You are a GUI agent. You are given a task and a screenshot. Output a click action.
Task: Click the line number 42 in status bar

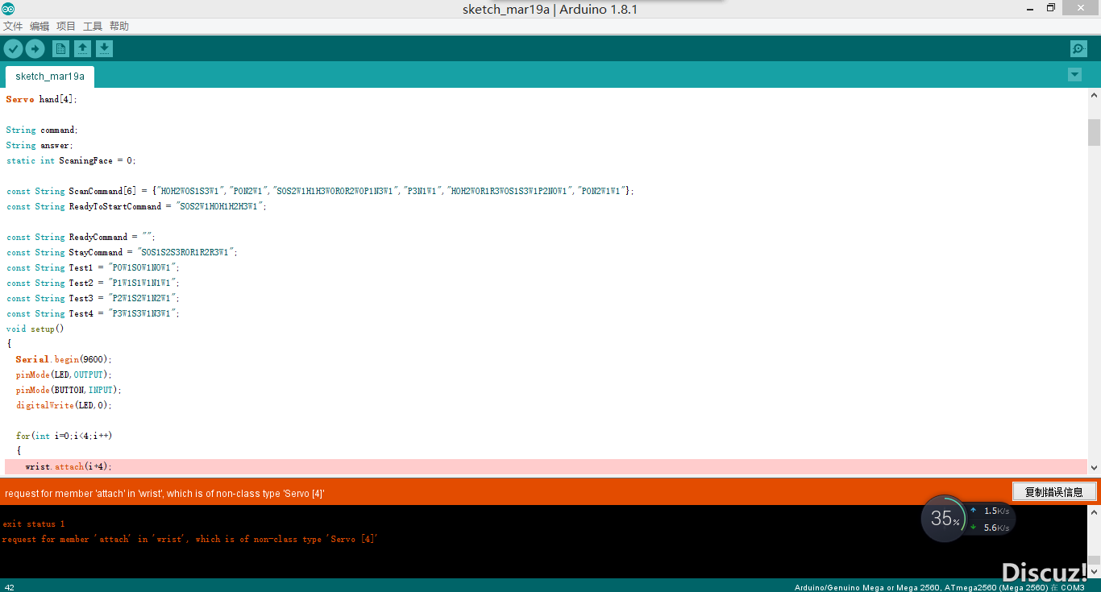pos(10,587)
